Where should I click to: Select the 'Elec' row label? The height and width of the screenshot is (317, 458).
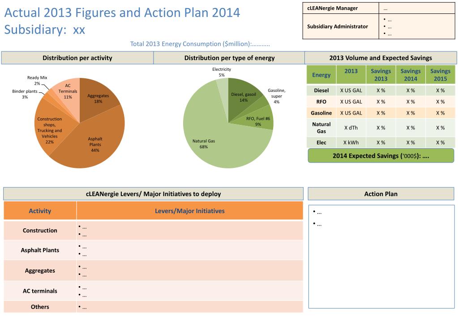coord(321,142)
